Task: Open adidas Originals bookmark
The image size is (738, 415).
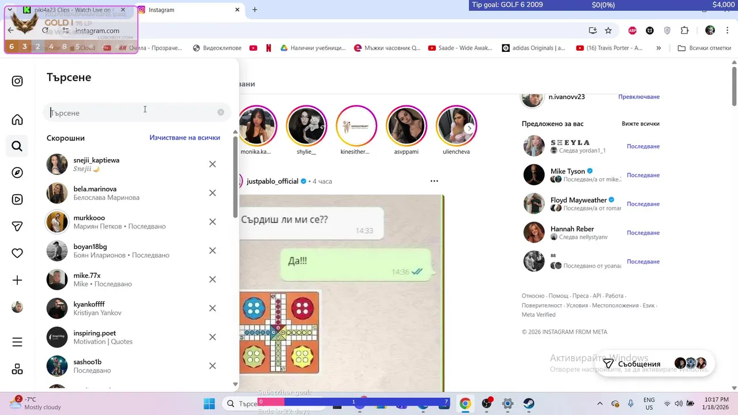Action: click(534, 48)
